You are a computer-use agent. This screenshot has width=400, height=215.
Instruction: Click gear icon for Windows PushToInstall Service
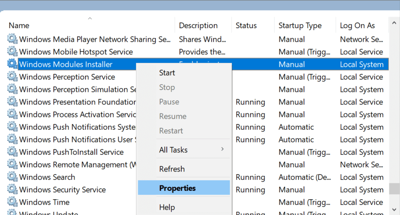[12, 152]
